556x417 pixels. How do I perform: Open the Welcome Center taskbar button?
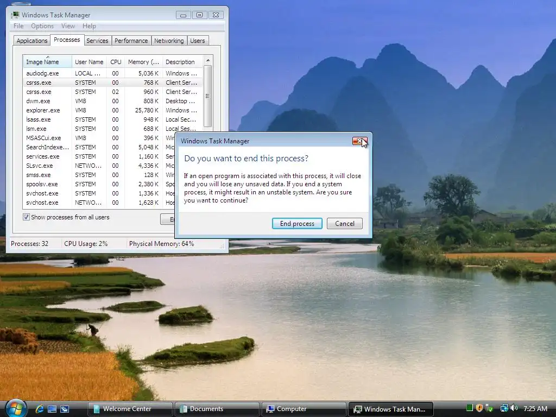tap(130, 409)
